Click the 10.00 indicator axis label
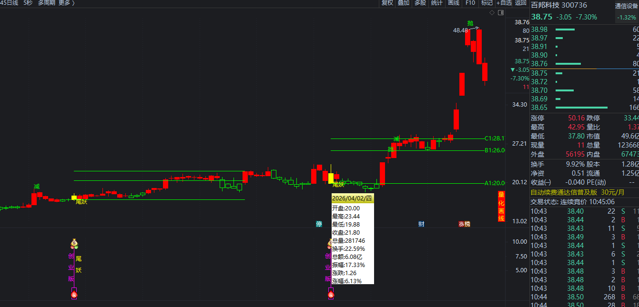The height and width of the screenshot is (307, 639). (x=519, y=242)
